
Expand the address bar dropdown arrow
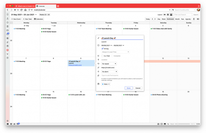(170, 10)
